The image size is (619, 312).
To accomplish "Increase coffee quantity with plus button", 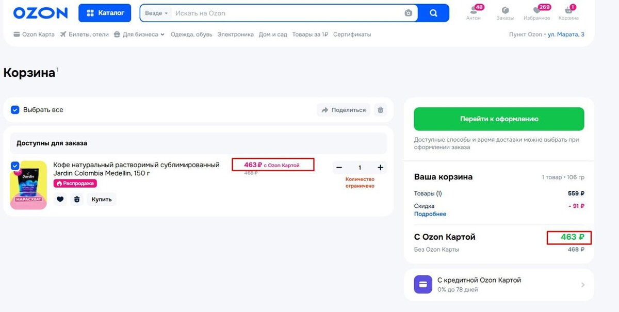I will (380, 168).
